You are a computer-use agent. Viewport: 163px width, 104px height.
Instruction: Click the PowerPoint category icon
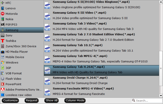coord(3,84)
